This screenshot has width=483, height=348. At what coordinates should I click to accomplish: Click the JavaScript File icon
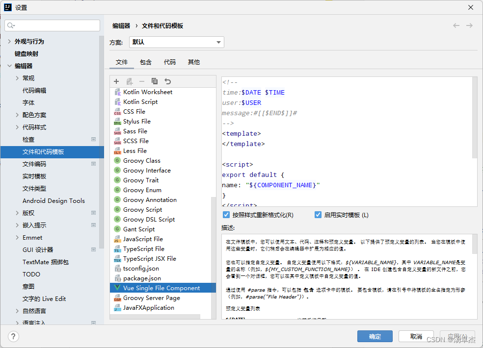tap(117, 239)
